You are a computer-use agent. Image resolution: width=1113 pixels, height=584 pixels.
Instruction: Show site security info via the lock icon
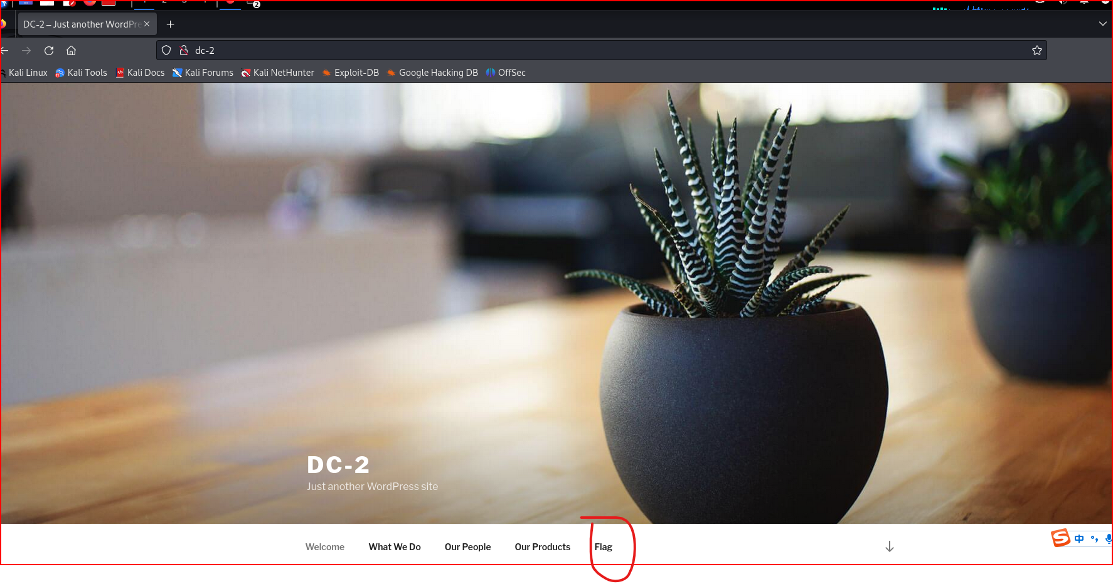184,50
